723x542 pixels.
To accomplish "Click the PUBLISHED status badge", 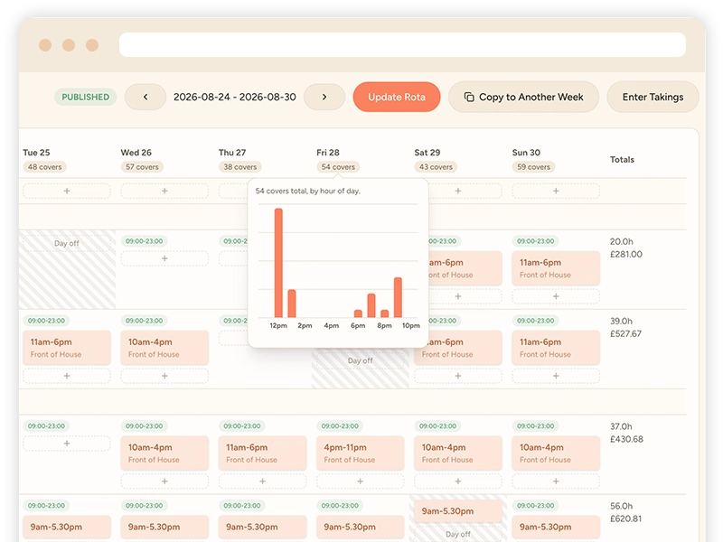I will 85,97.
